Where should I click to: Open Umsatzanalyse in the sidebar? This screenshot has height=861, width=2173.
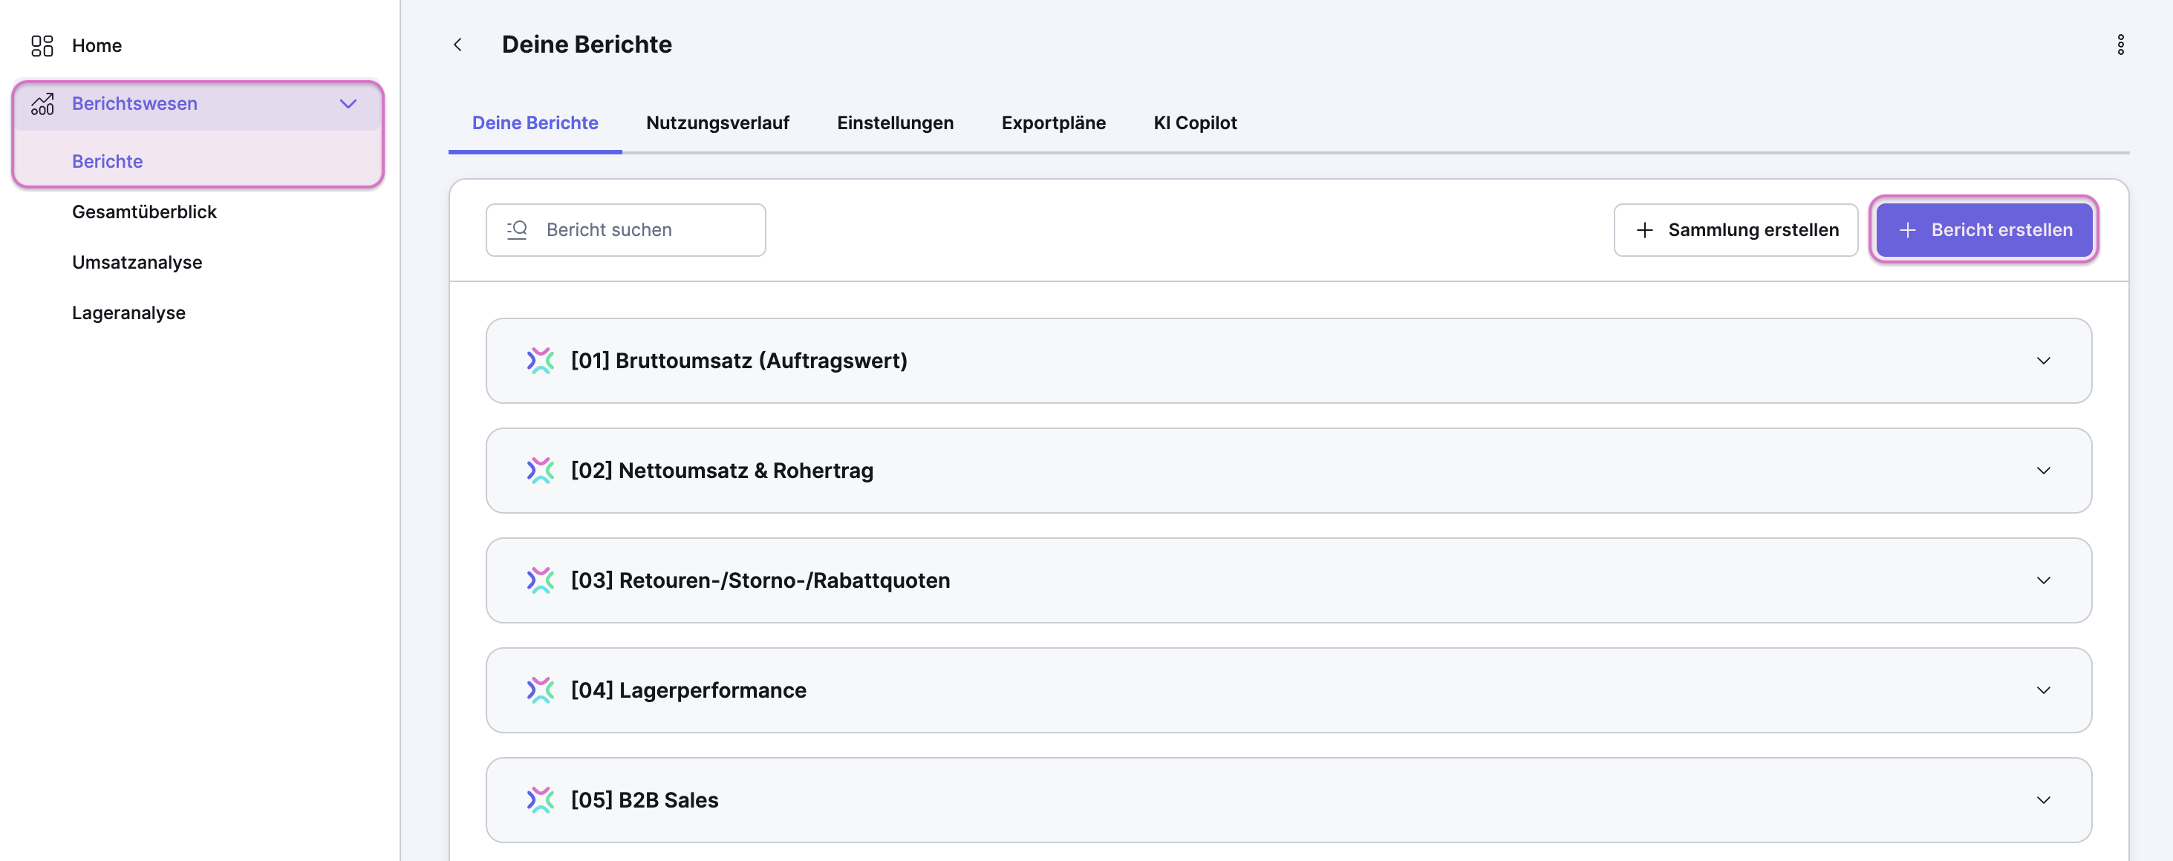pyautogui.click(x=137, y=262)
